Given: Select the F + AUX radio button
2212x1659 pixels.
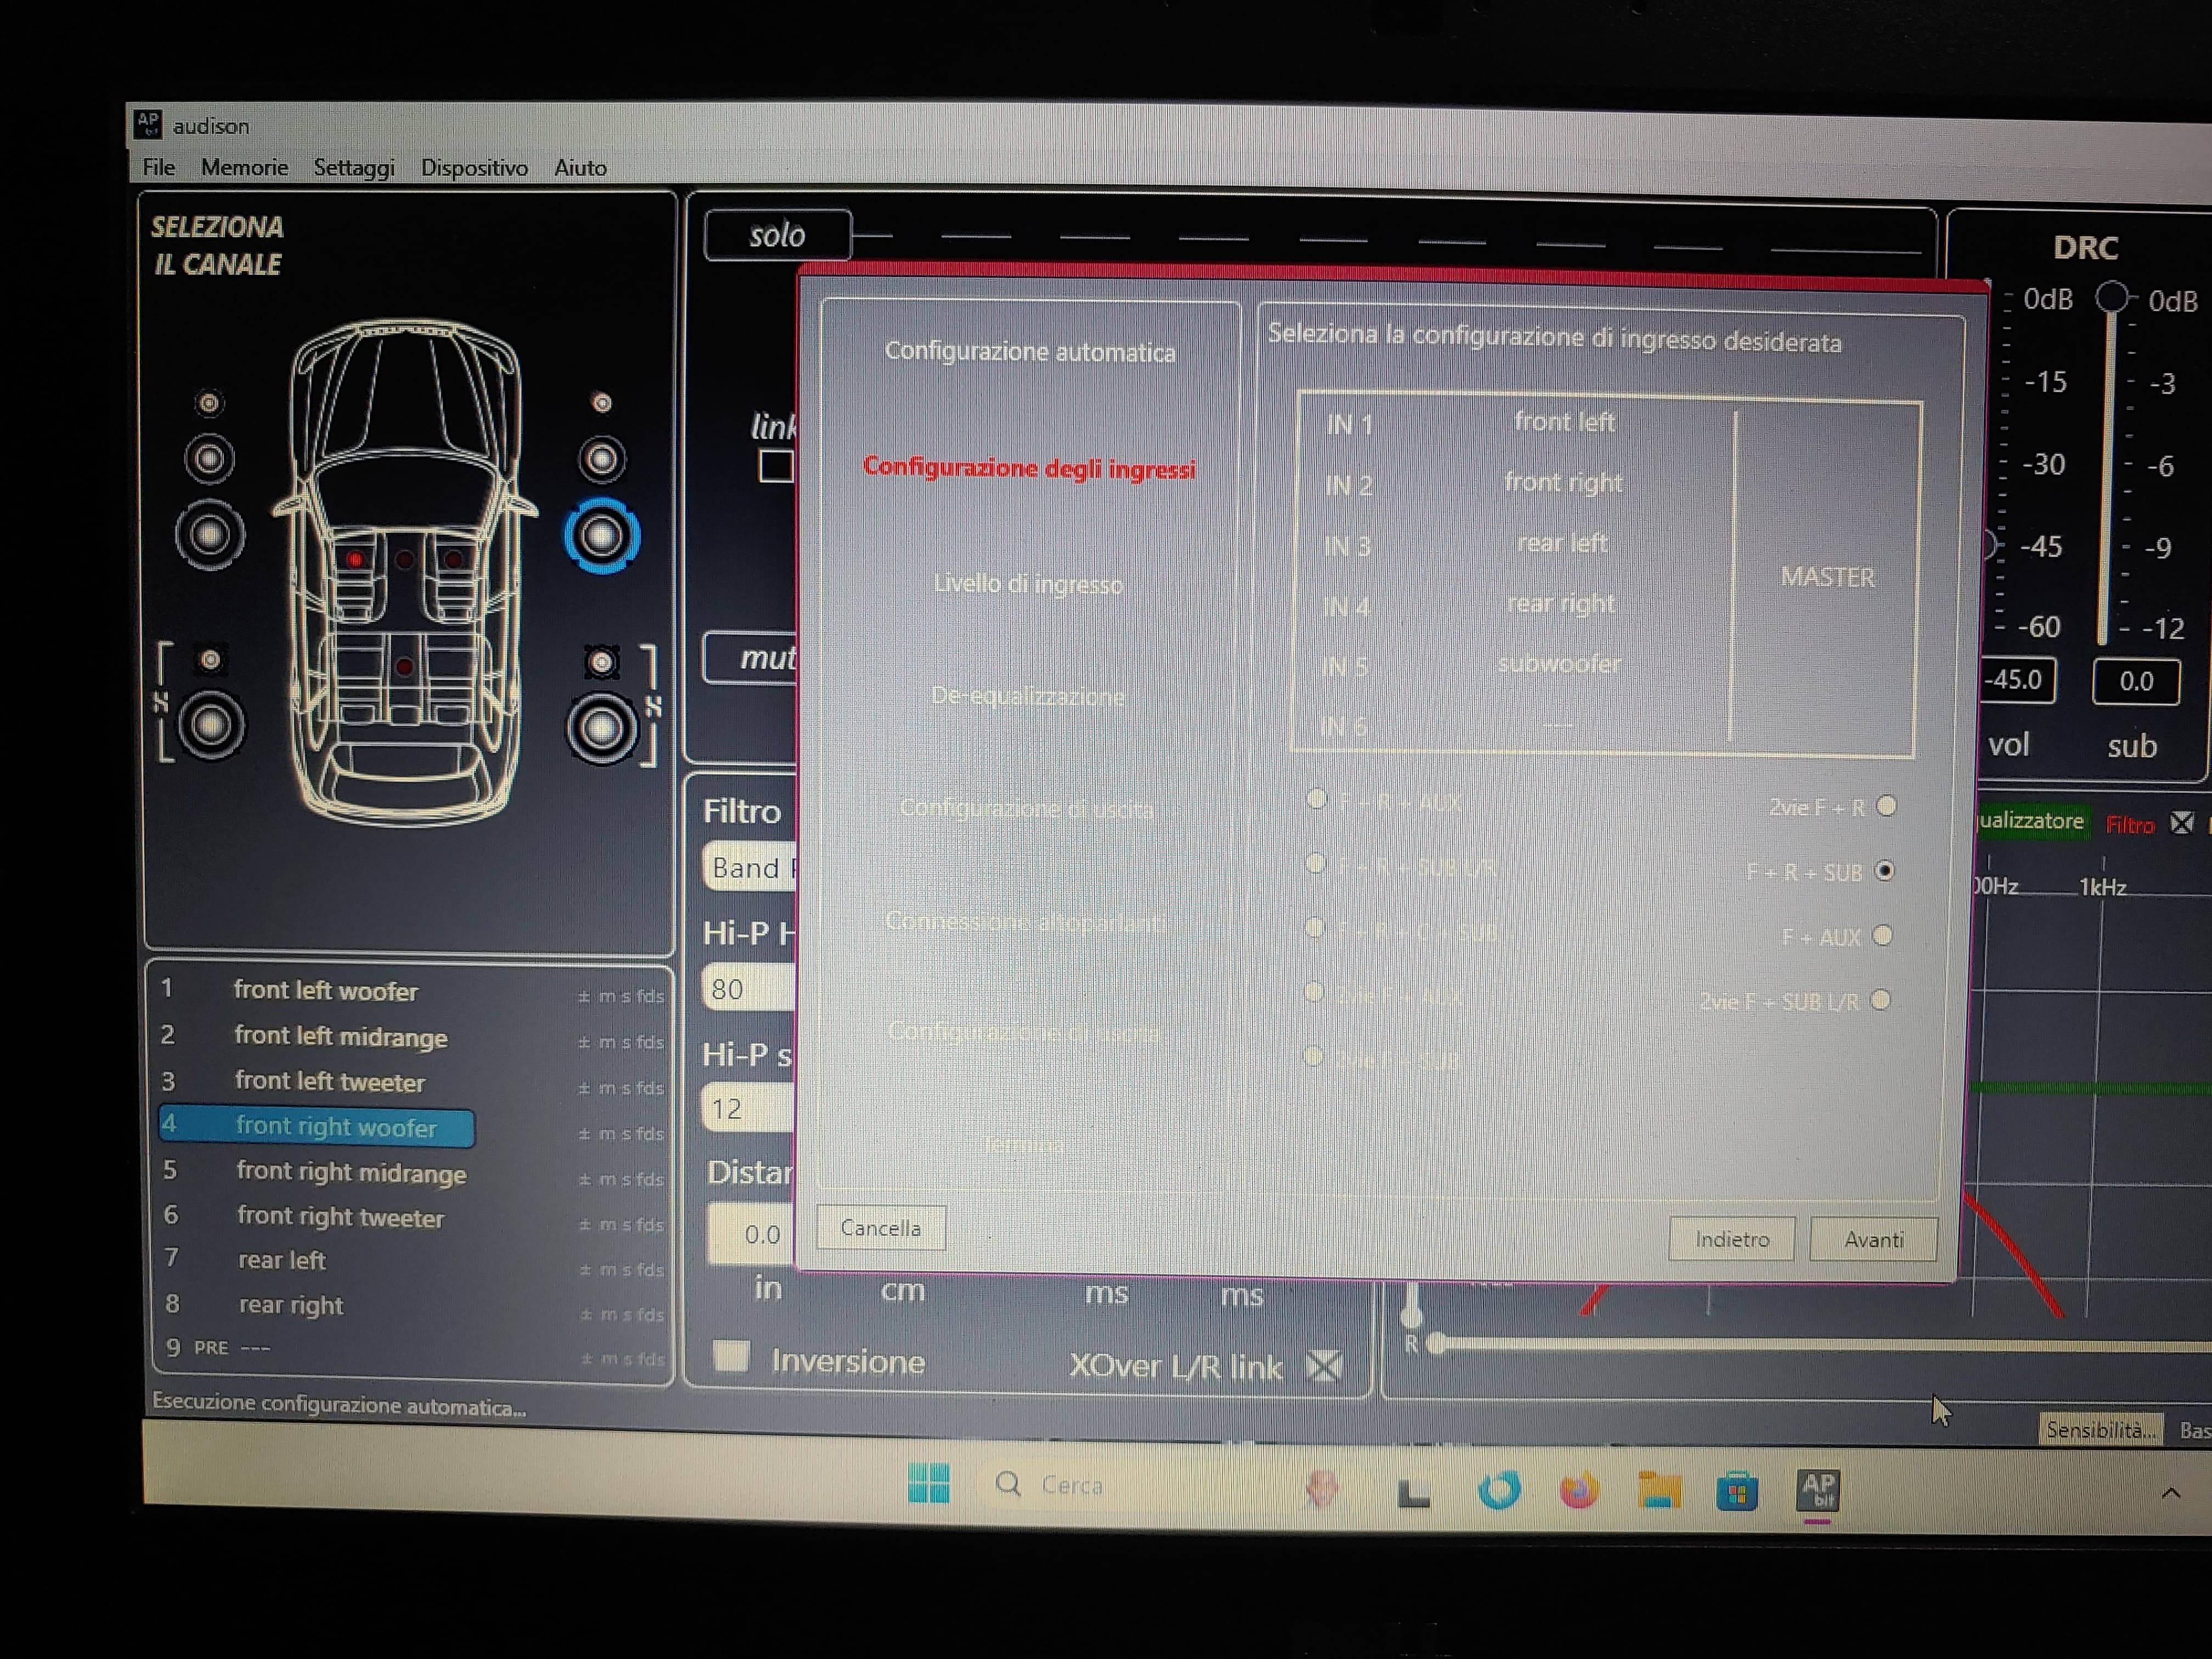Looking at the screenshot, I should coord(1882,936).
